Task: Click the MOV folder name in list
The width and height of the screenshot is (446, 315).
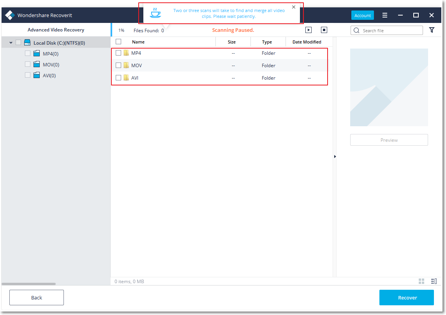Action: [137, 66]
